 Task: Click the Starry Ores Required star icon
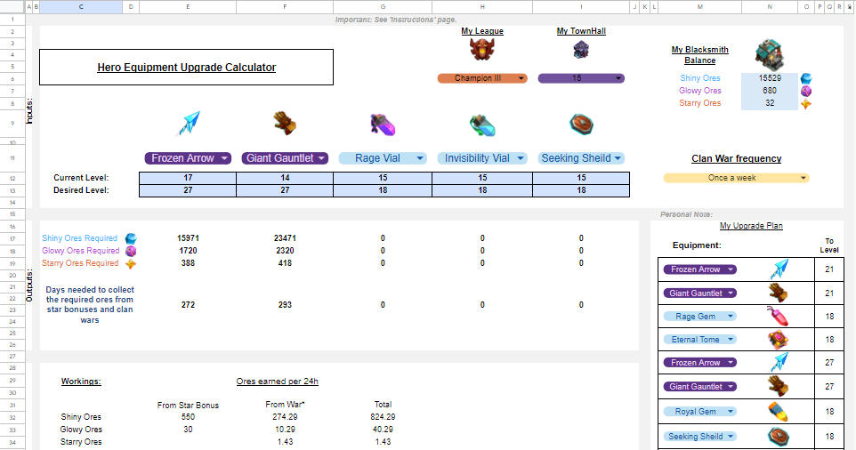pyautogui.click(x=131, y=264)
